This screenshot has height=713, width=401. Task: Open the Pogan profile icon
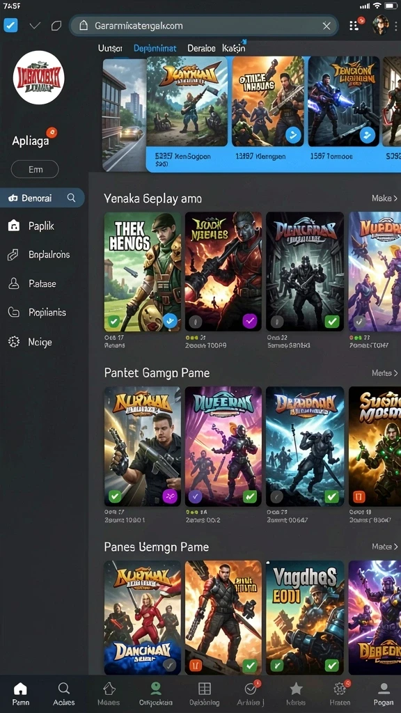click(384, 689)
